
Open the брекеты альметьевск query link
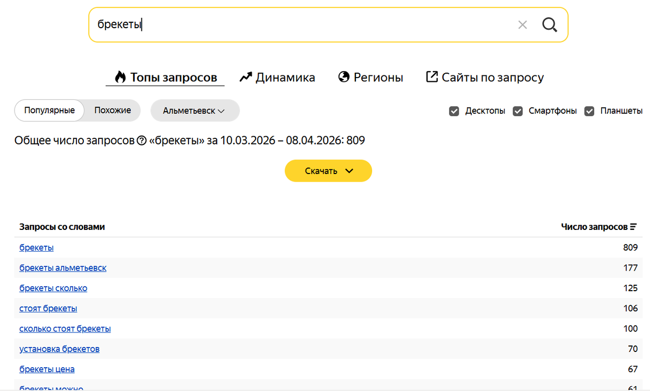click(x=63, y=267)
